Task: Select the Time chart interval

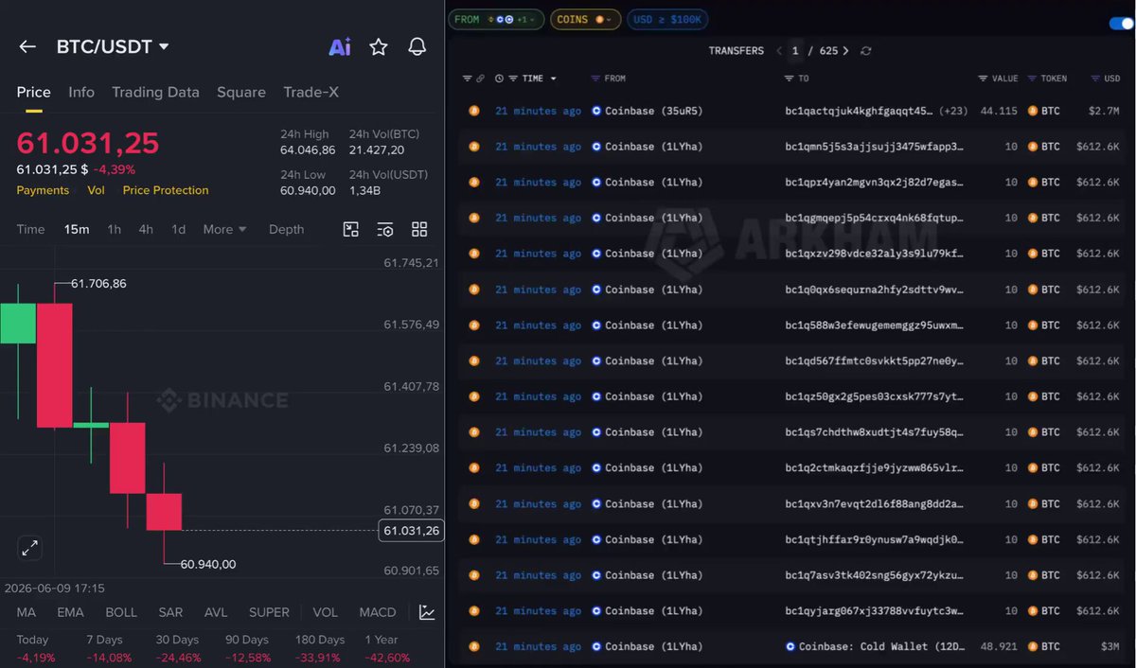Action: click(30, 229)
